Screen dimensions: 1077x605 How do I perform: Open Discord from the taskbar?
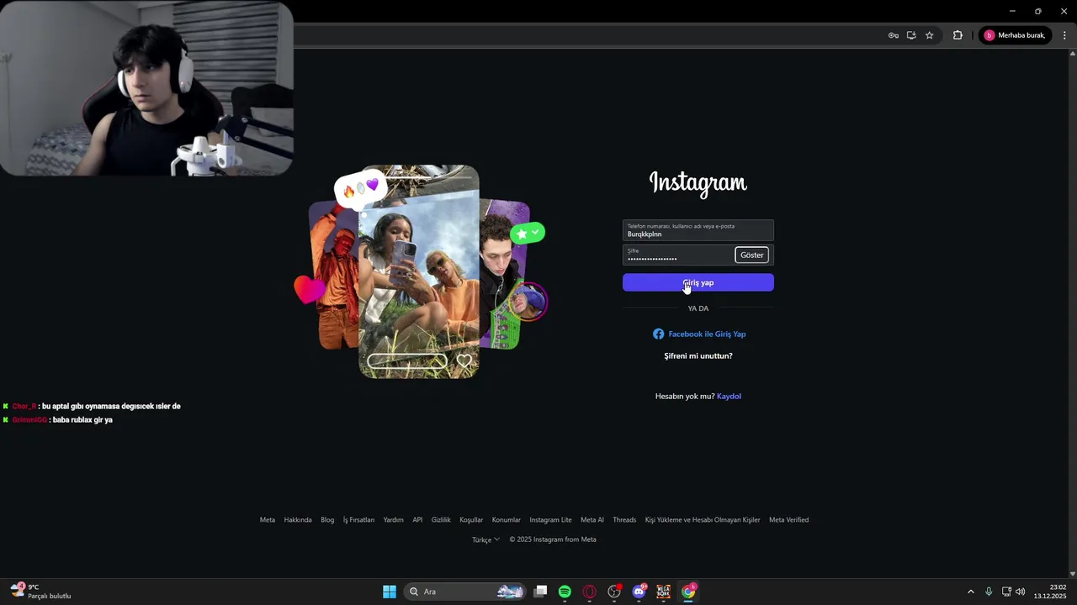(639, 592)
